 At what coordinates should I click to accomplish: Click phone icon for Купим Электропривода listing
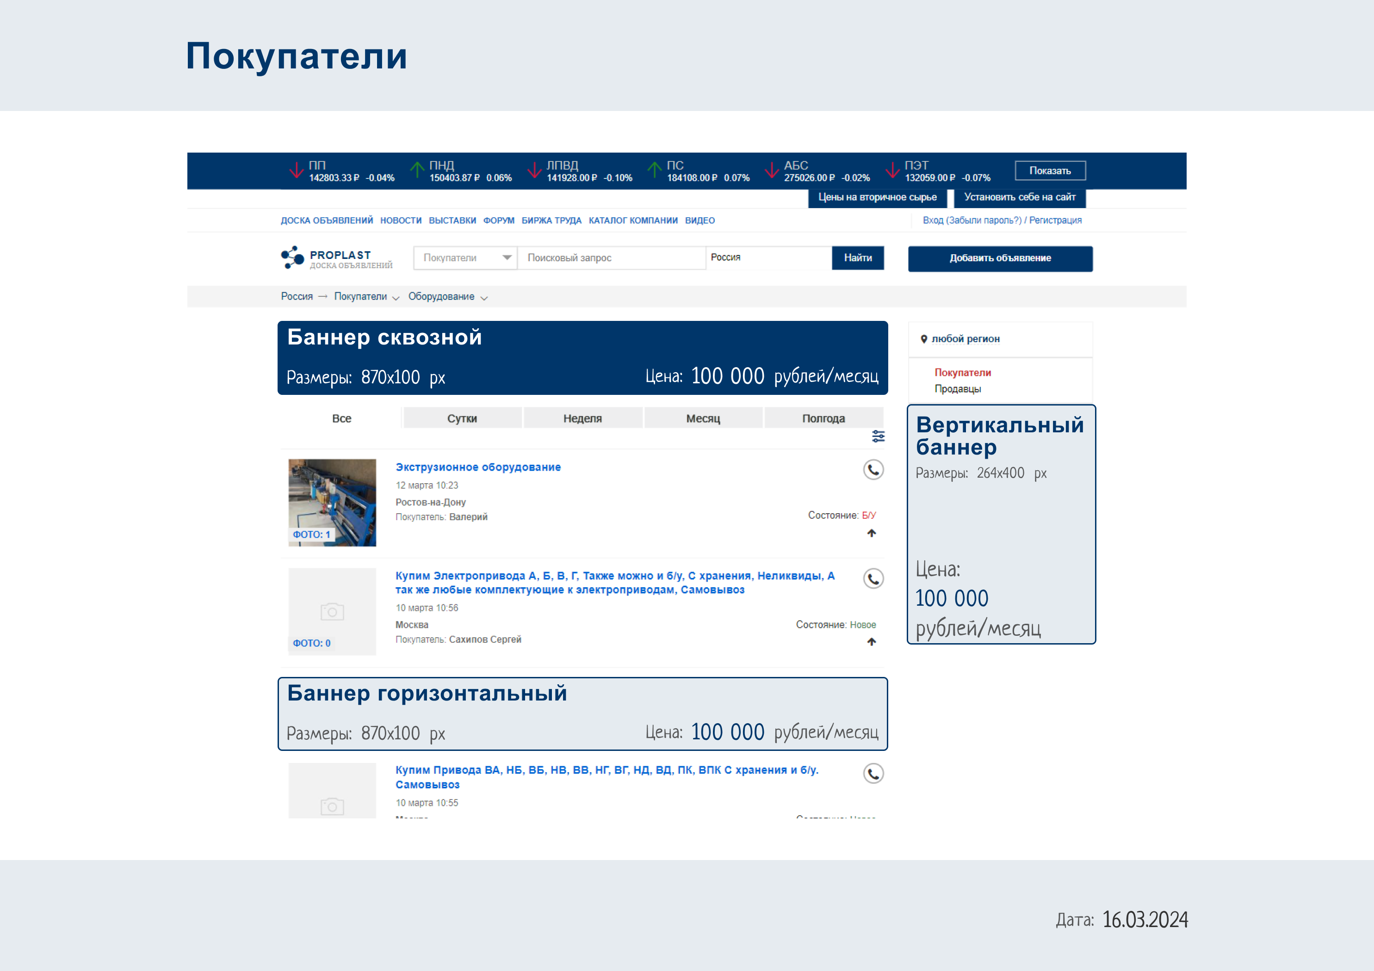coord(873,578)
